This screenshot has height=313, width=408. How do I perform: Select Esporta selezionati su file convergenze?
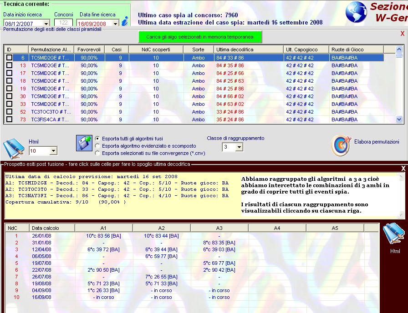97,153
